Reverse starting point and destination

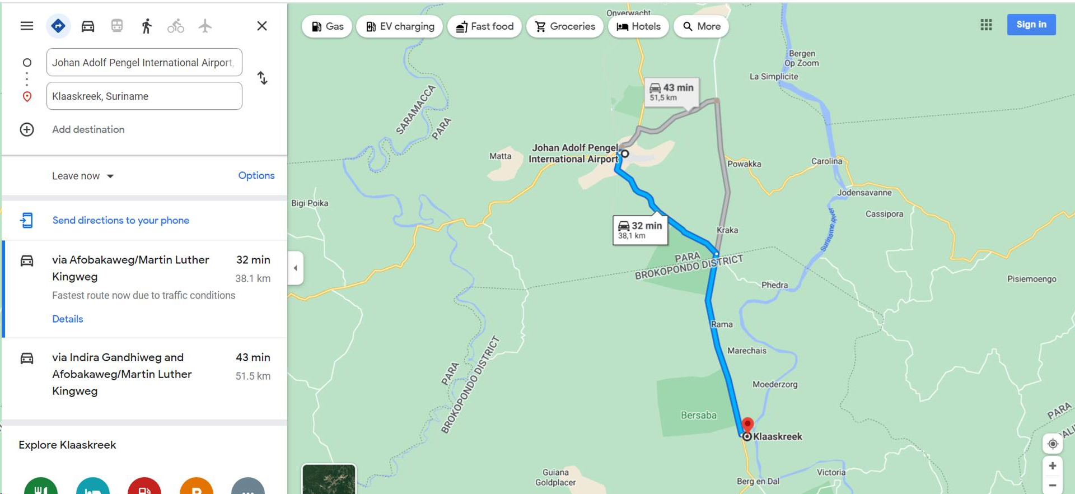pos(262,78)
